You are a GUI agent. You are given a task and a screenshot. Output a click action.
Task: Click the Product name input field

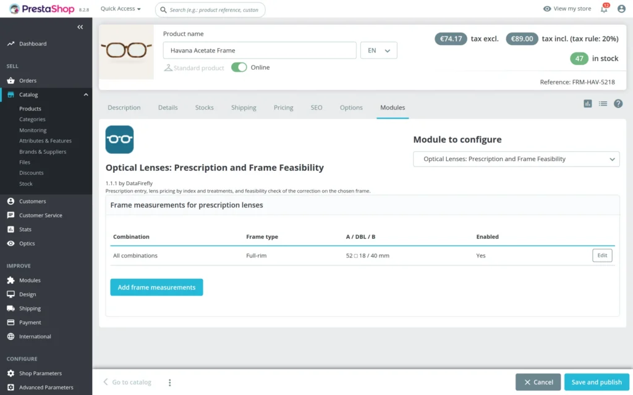pyautogui.click(x=260, y=51)
